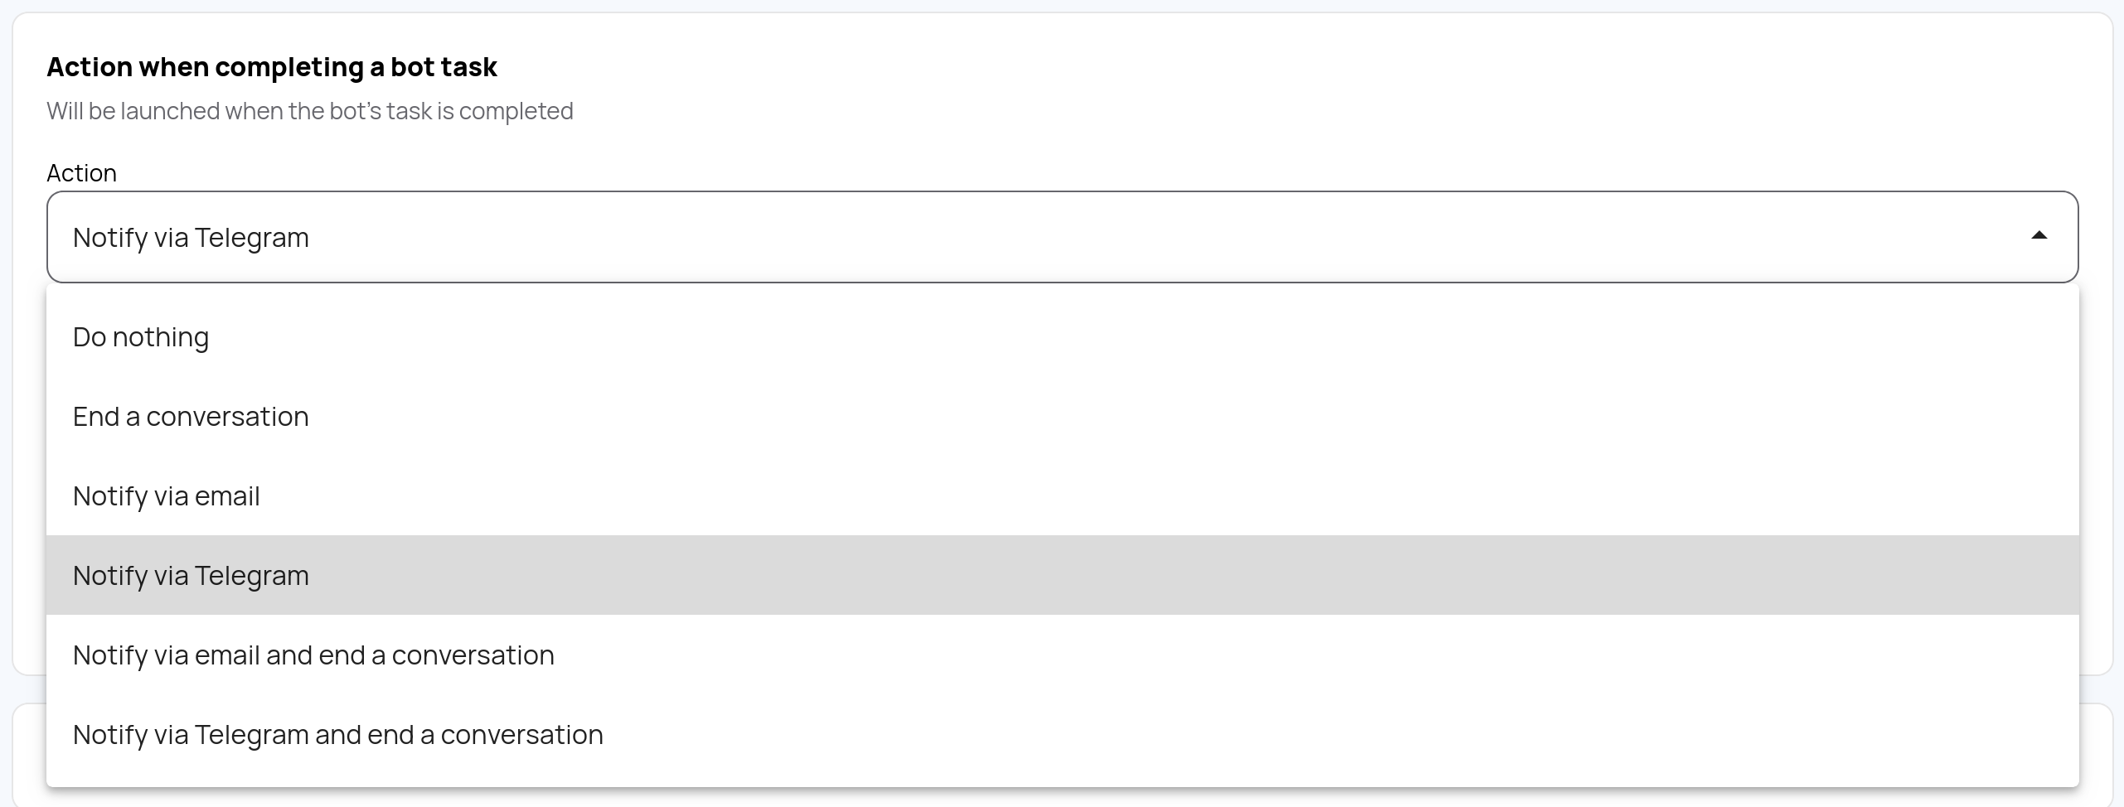Set the completion action to do nothing

(x=141, y=337)
